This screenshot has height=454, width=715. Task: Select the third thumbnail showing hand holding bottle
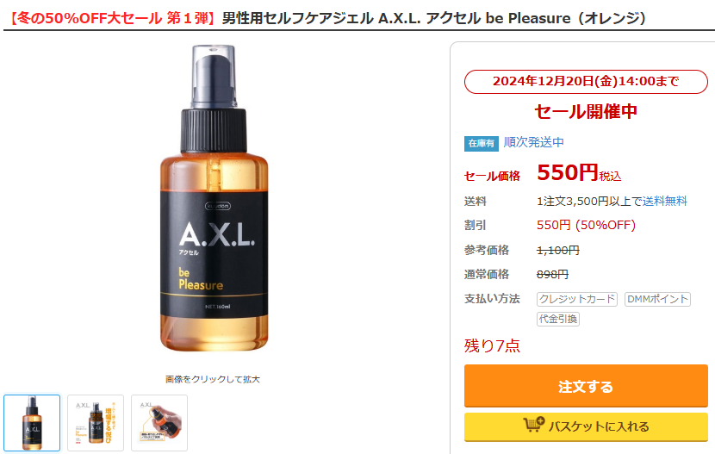[x=159, y=423]
